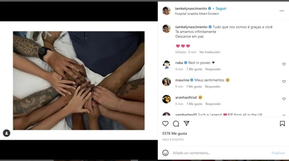The image size is (289, 161).
Task: Open aranhaoficial profile username
Action: [x=186, y=98]
